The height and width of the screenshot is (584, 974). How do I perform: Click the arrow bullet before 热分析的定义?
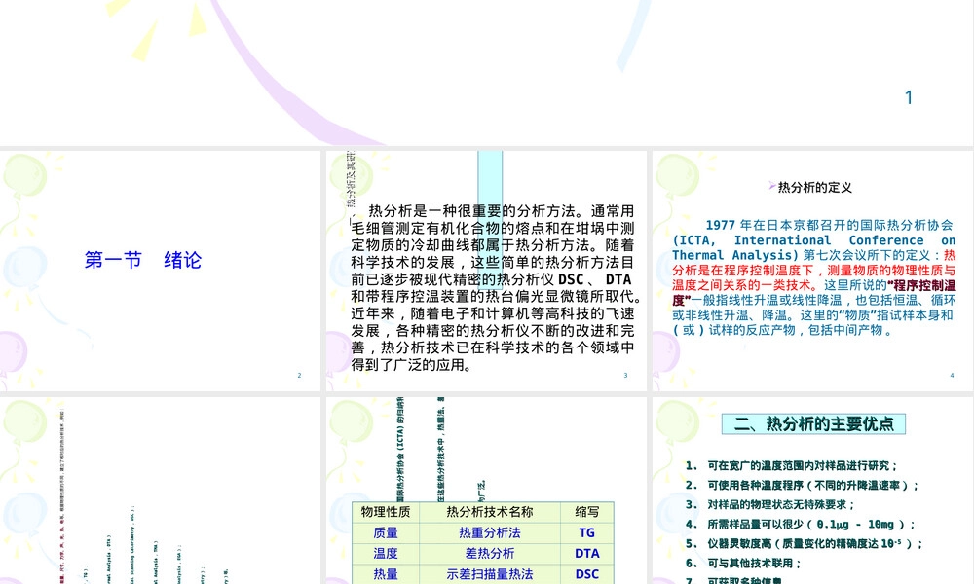click(x=772, y=186)
